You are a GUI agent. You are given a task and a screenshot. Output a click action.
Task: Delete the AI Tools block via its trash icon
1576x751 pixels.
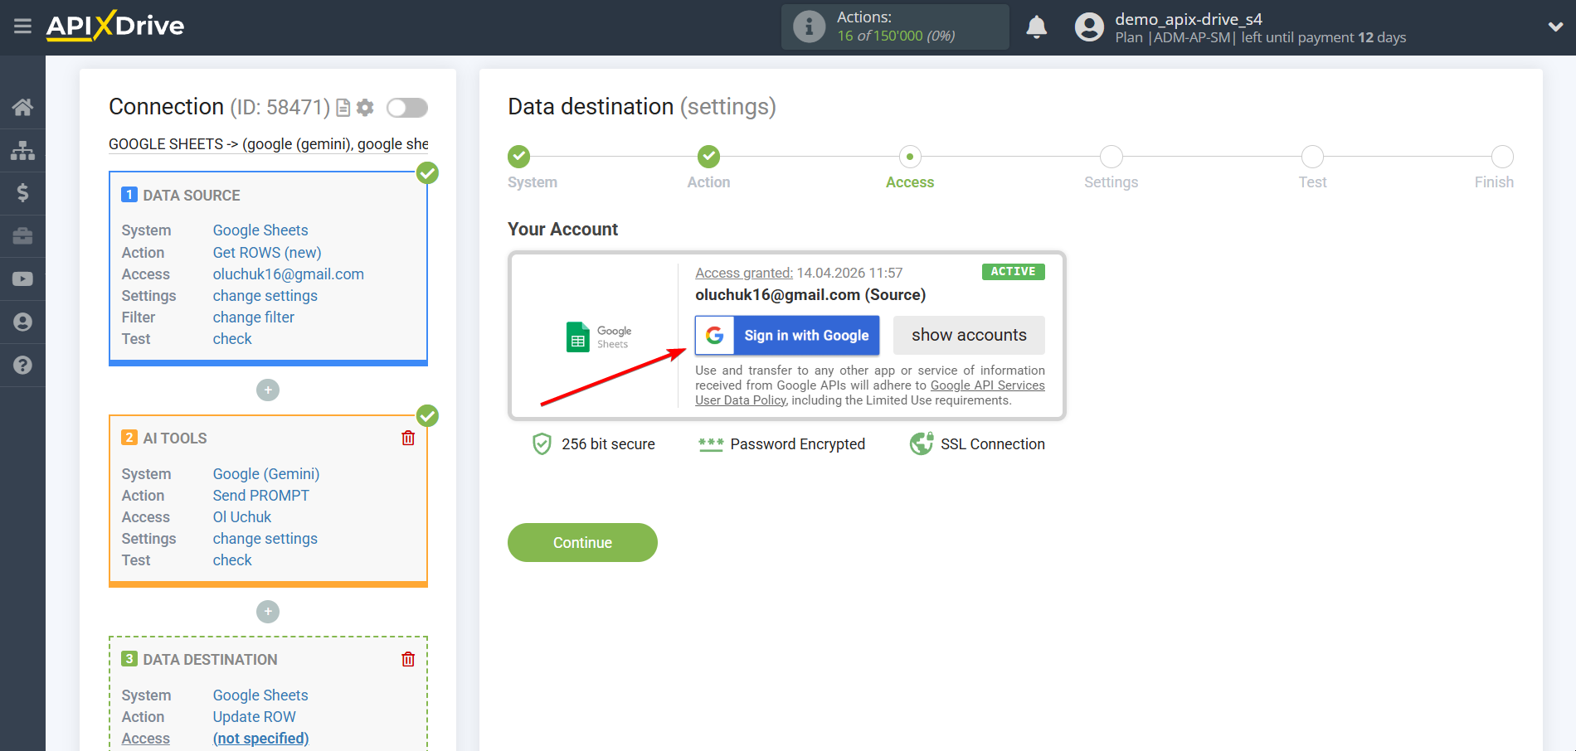pos(407,438)
